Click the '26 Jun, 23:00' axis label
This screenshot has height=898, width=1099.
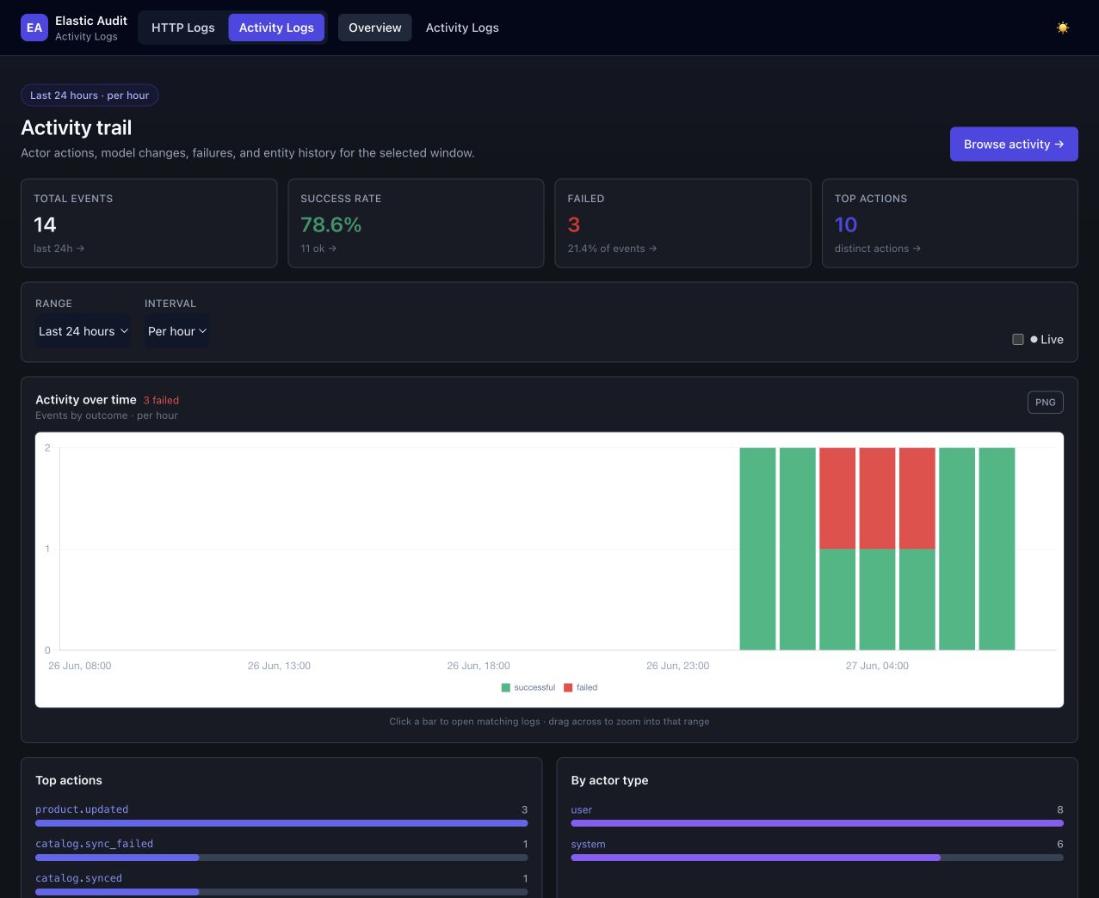pos(678,666)
